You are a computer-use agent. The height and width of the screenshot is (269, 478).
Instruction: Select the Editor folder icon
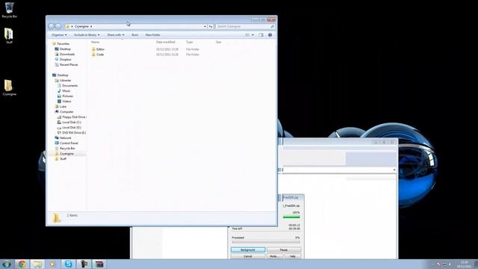click(93, 49)
